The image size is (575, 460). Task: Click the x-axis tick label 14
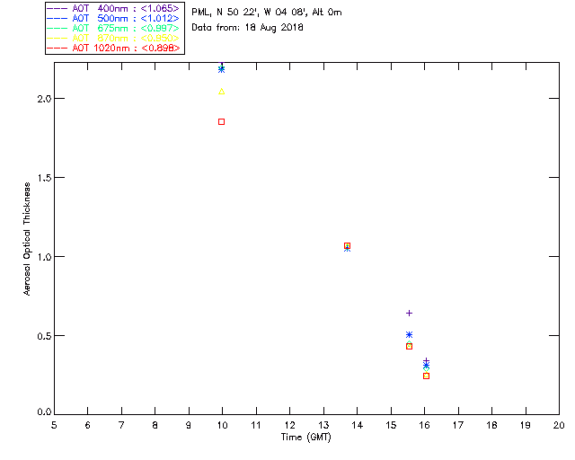tap(358, 425)
